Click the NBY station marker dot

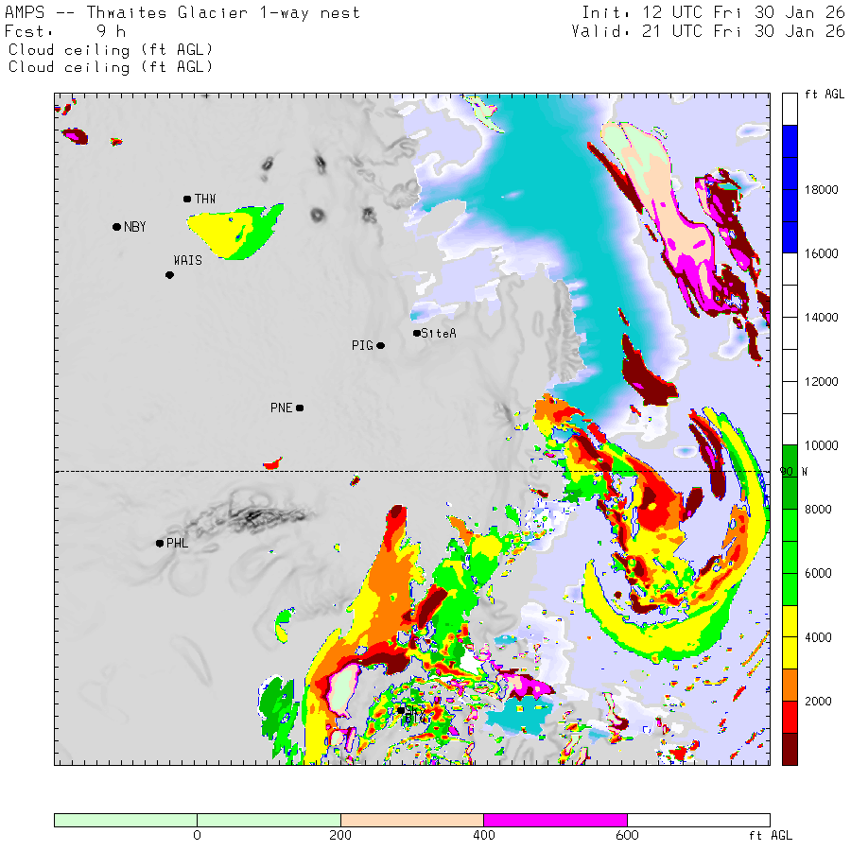(x=116, y=227)
